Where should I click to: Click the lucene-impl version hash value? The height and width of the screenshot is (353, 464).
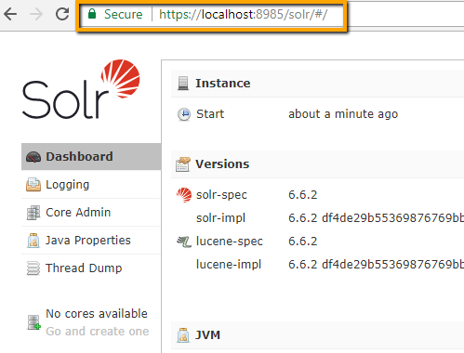click(377, 265)
